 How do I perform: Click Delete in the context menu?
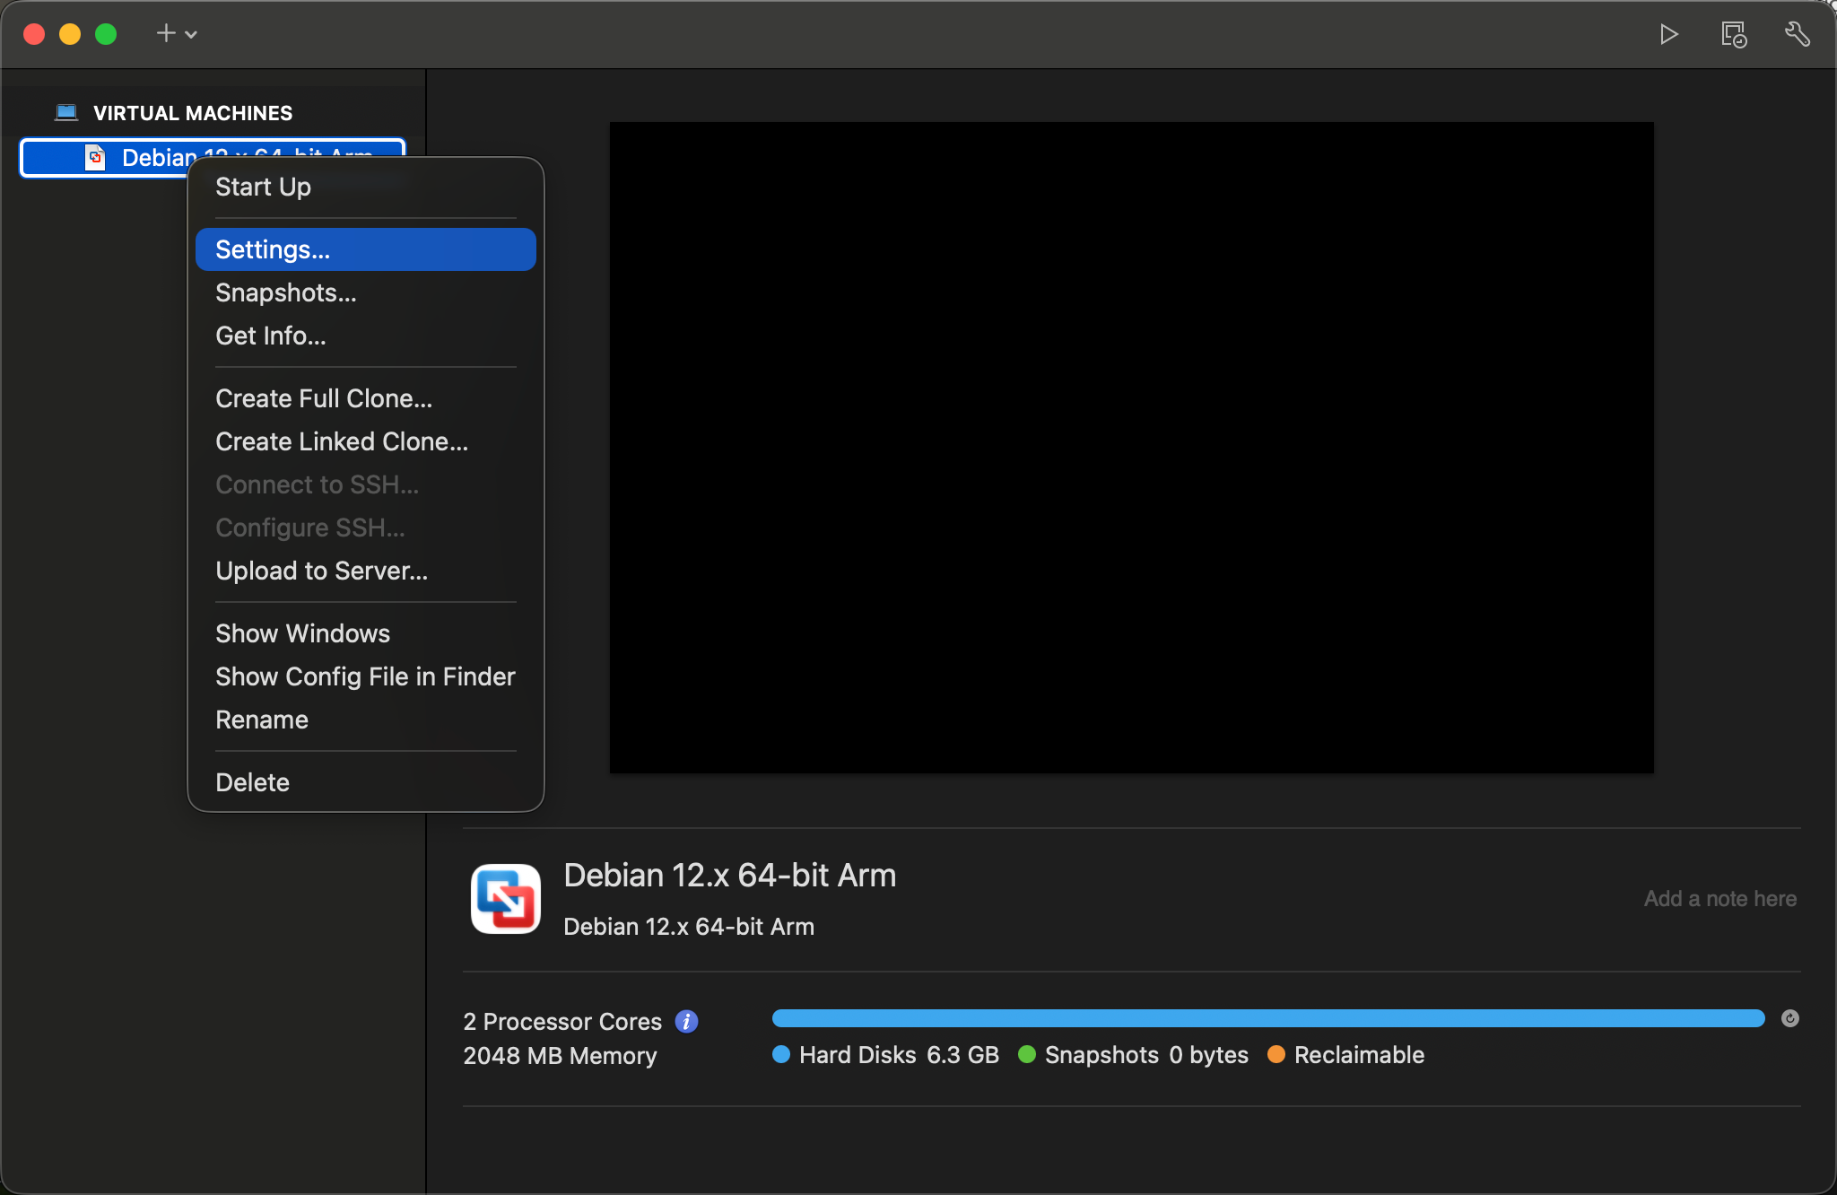pyautogui.click(x=252, y=782)
